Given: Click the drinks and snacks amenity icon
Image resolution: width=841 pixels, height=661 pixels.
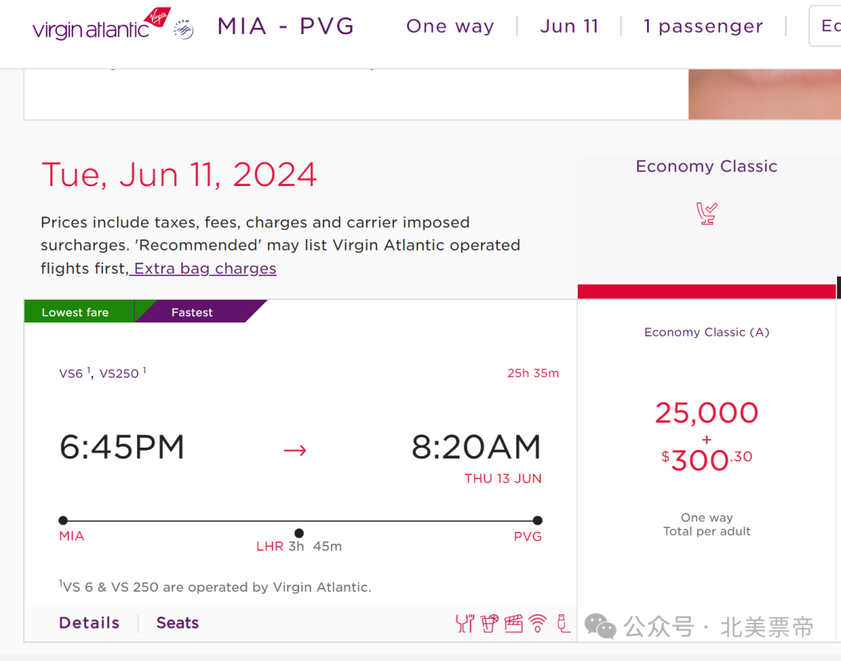Looking at the screenshot, I should click(x=489, y=624).
